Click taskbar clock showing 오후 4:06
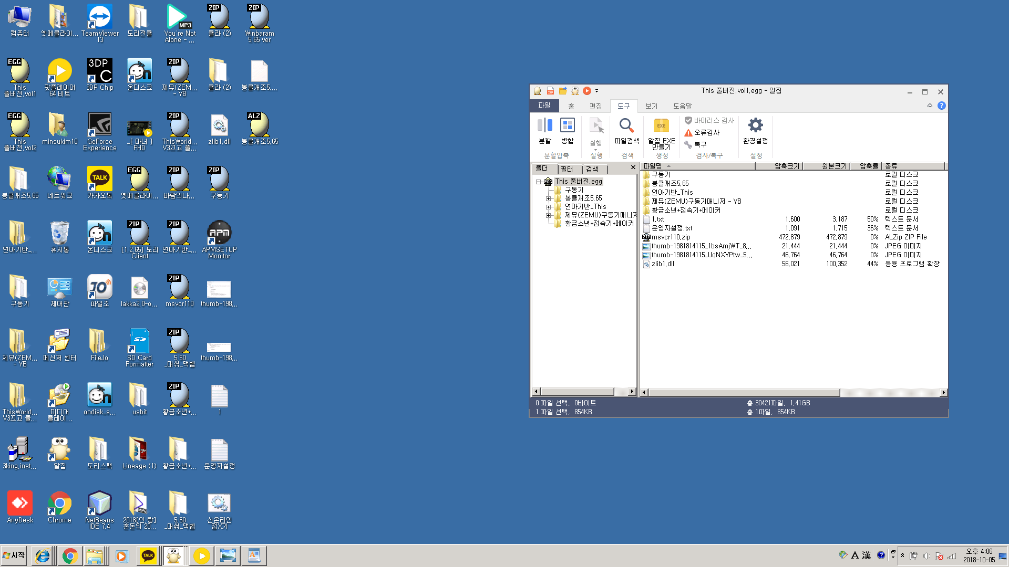The width and height of the screenshot is (1009, 567). pyautogui.click(x=979, y=555)
